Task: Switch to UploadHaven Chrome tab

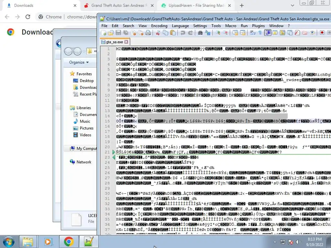Action: 196,5
